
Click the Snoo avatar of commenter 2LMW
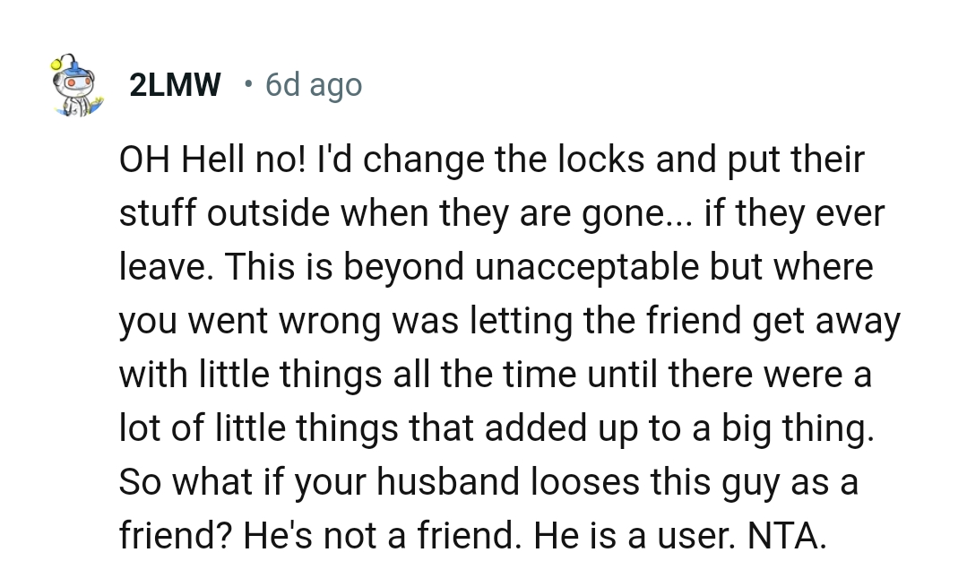coord(75,87)
